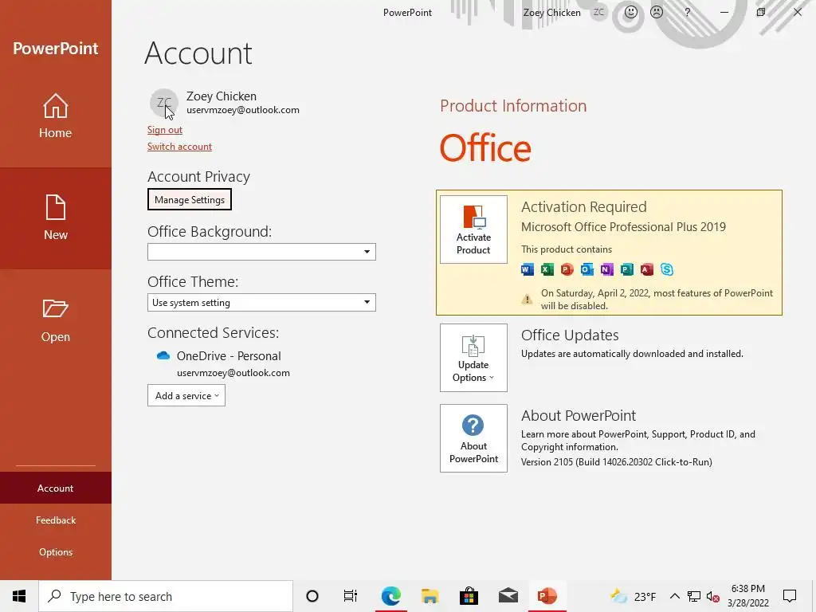Click the Windows Start button
This screenshot has height=612, width=816.
coord(19,596)
